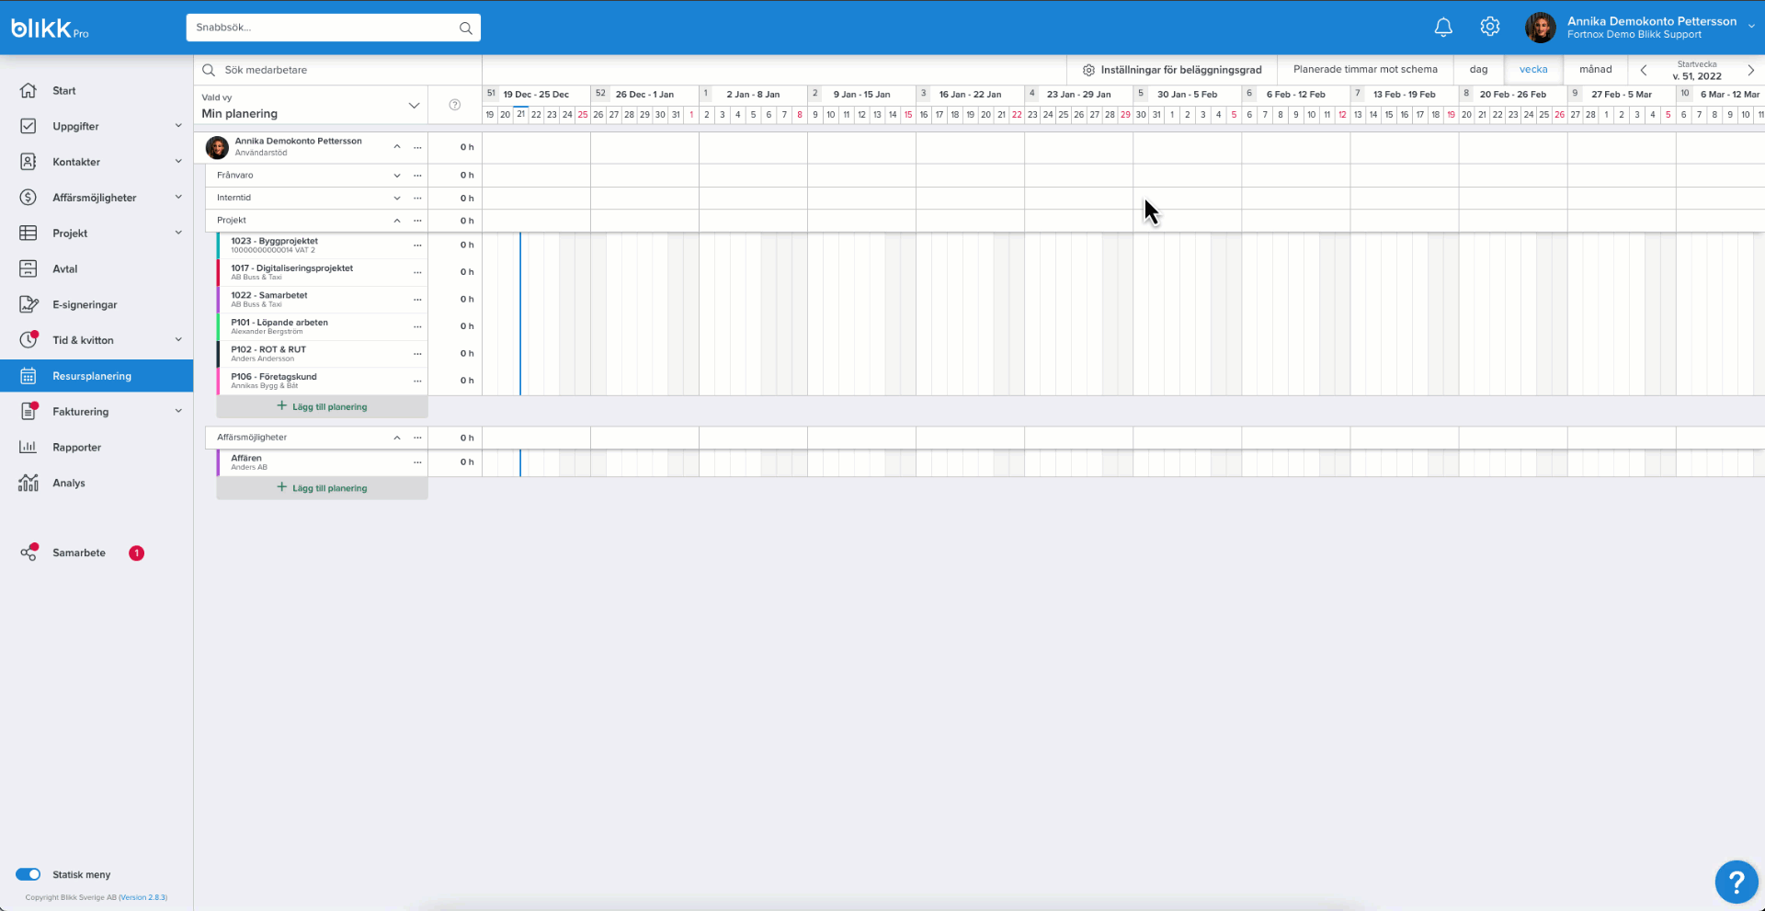1765x911 pixels.
Task: Open options menu for P106 - Företagskund
Action: 417,381
